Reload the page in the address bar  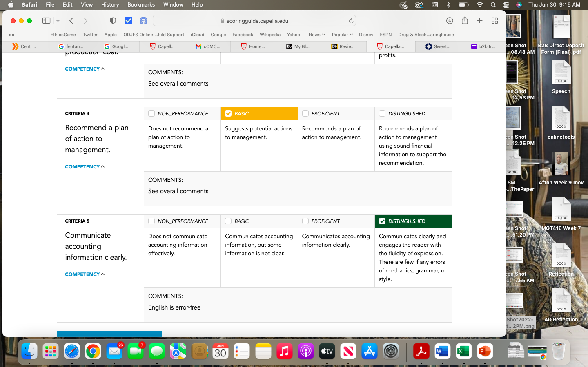[x=351, y=21]
